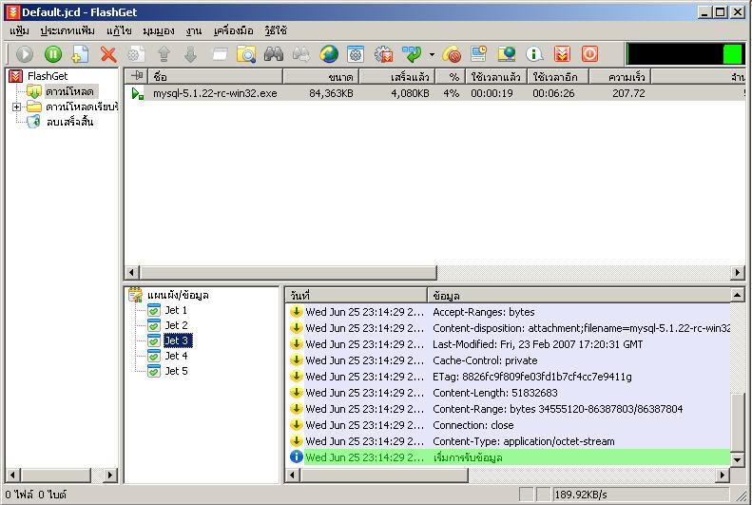Screen dimensions: 752x505
Task: Select Jet 1 in the jet list
Action: pos(176,310)
